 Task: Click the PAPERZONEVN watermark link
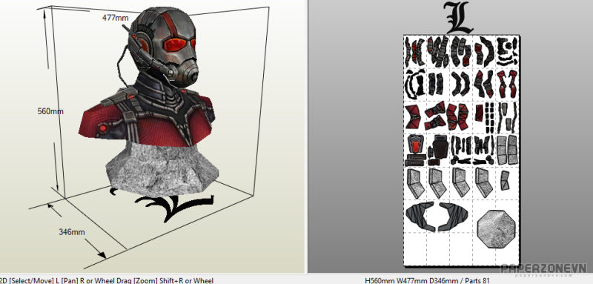(544, 268)
